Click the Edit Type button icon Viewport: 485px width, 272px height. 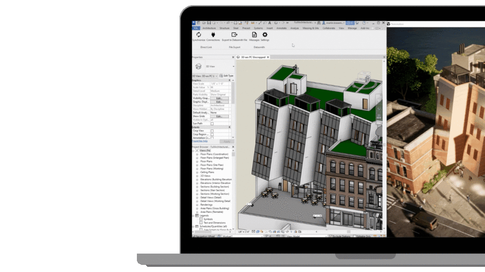click(x=221, y=76)
